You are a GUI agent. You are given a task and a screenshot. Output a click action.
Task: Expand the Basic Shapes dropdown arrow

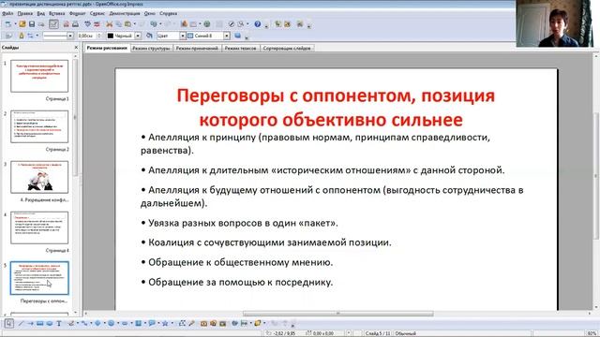click(104, 323)
